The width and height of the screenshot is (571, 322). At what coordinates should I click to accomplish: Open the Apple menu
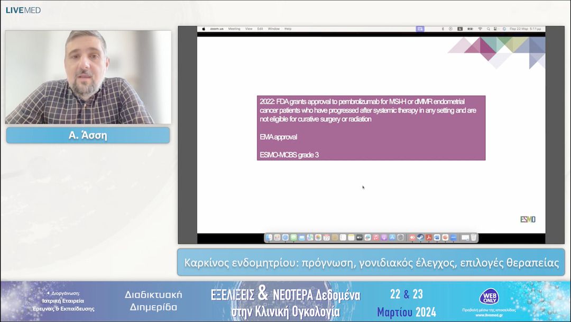click(x=204, y=29)
